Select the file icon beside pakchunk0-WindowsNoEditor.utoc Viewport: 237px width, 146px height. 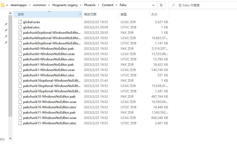[x=20, y=59]
